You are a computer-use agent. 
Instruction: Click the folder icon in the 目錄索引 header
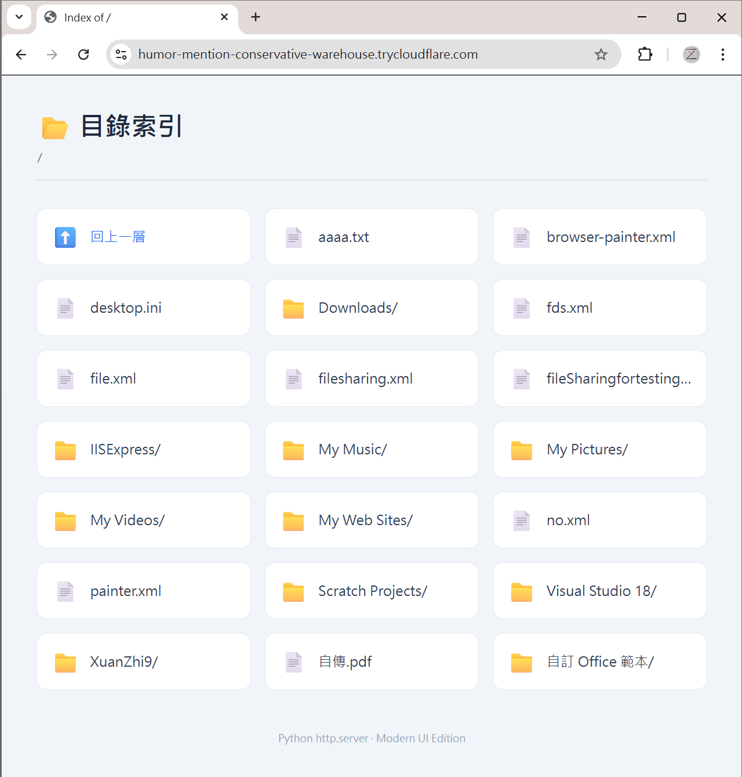tap(54, 127)
